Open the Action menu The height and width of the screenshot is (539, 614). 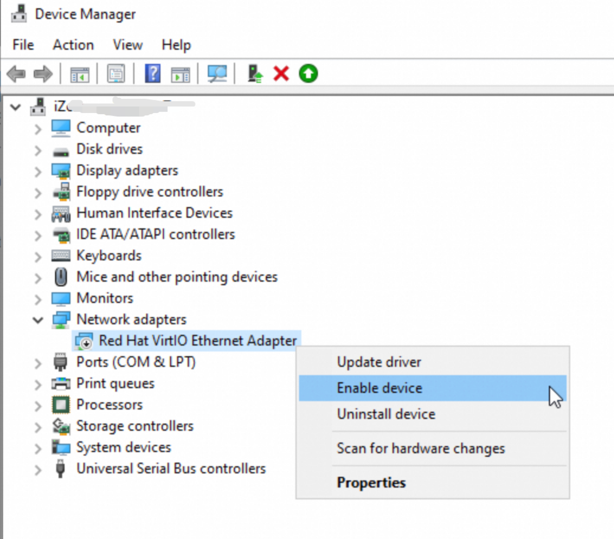point(73,45)
